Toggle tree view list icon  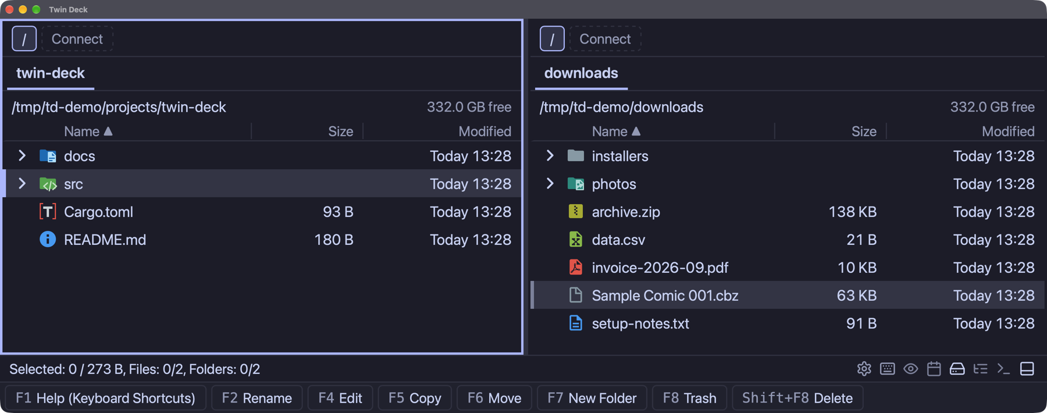pos(980,369)
